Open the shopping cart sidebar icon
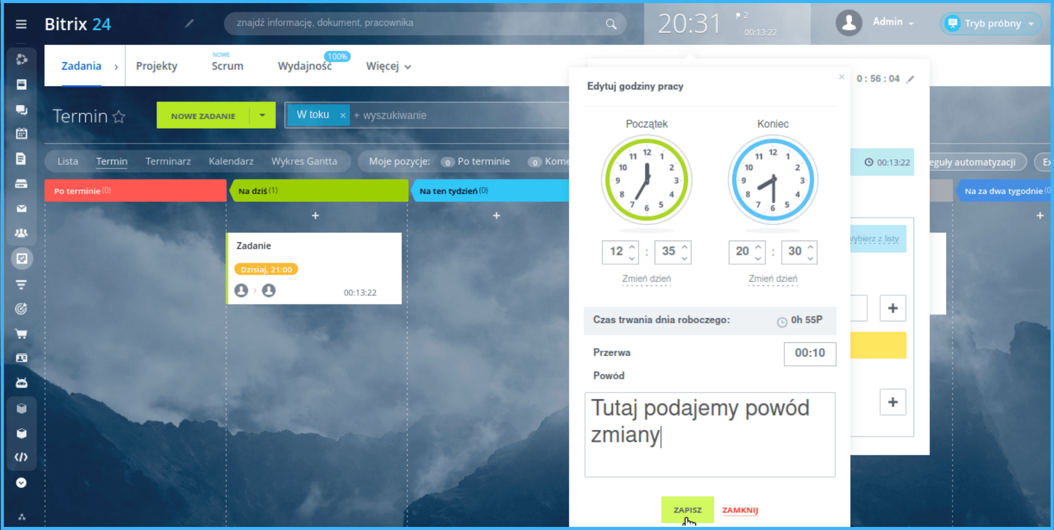This screenshot has height=530, width=1054. (x=21, y=334)
